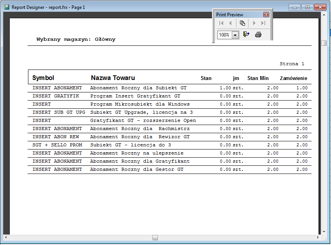This screenshot has width=331, height=245.
Task: Select 'Abonament Roczny dla Gratyfikant' text
Action: (140, 162)
